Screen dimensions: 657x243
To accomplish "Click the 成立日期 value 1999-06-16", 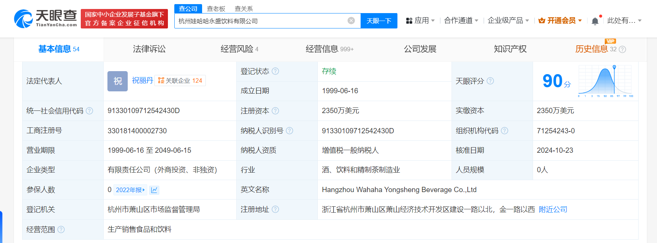I will (340, 91).
